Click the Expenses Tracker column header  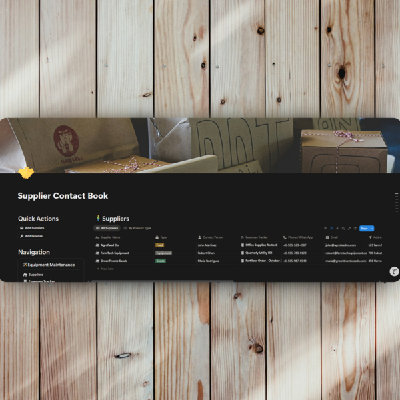(x=260, y=237)
